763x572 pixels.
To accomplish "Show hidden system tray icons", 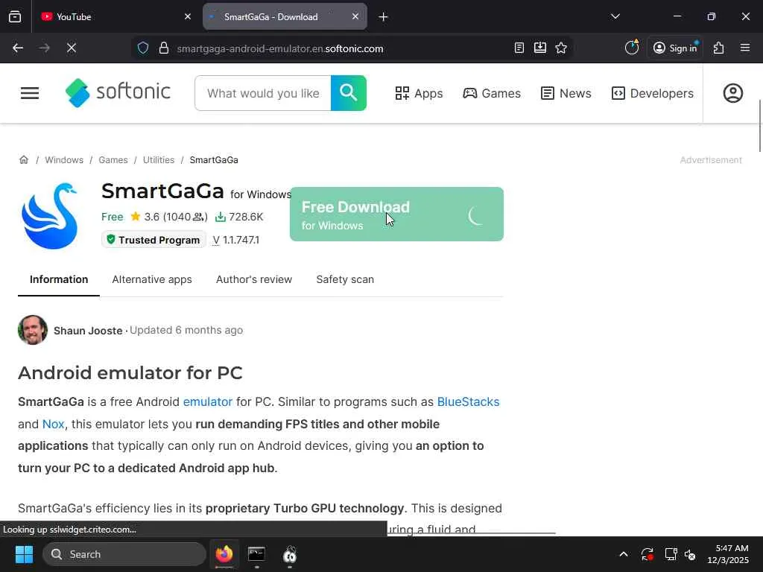I will point(624,554).
